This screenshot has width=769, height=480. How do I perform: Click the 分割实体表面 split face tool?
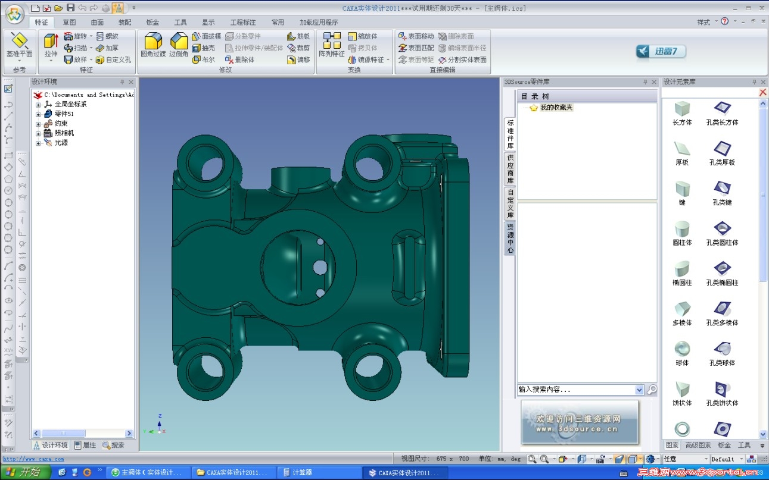[462, 60]
